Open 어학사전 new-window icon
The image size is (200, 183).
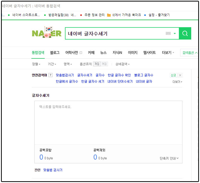pos(81,53)
